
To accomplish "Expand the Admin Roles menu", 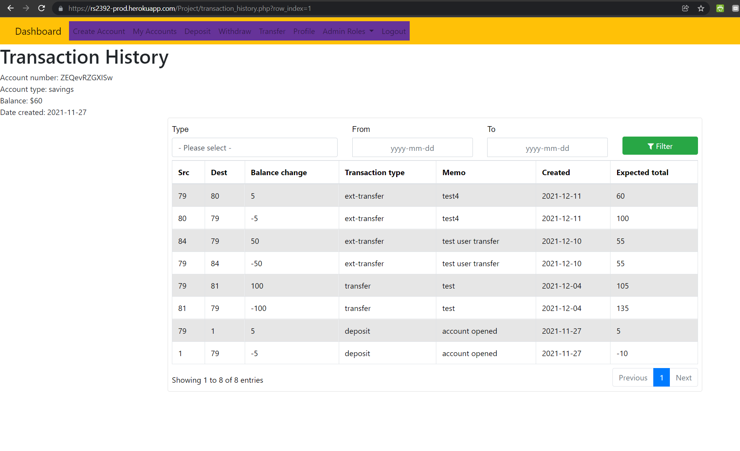I will click(x=347, y=31).
